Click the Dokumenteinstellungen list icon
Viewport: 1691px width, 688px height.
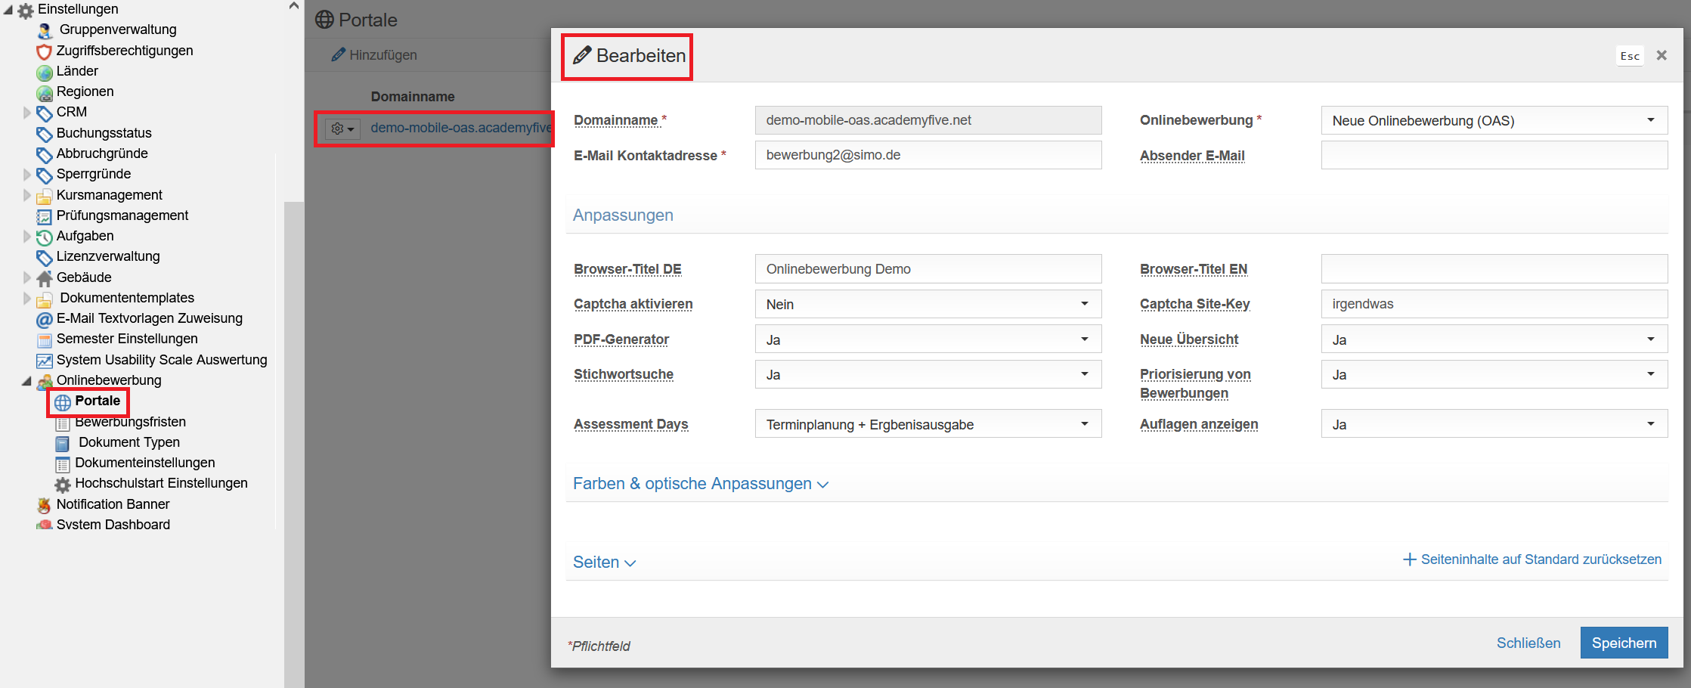(63, 463)
